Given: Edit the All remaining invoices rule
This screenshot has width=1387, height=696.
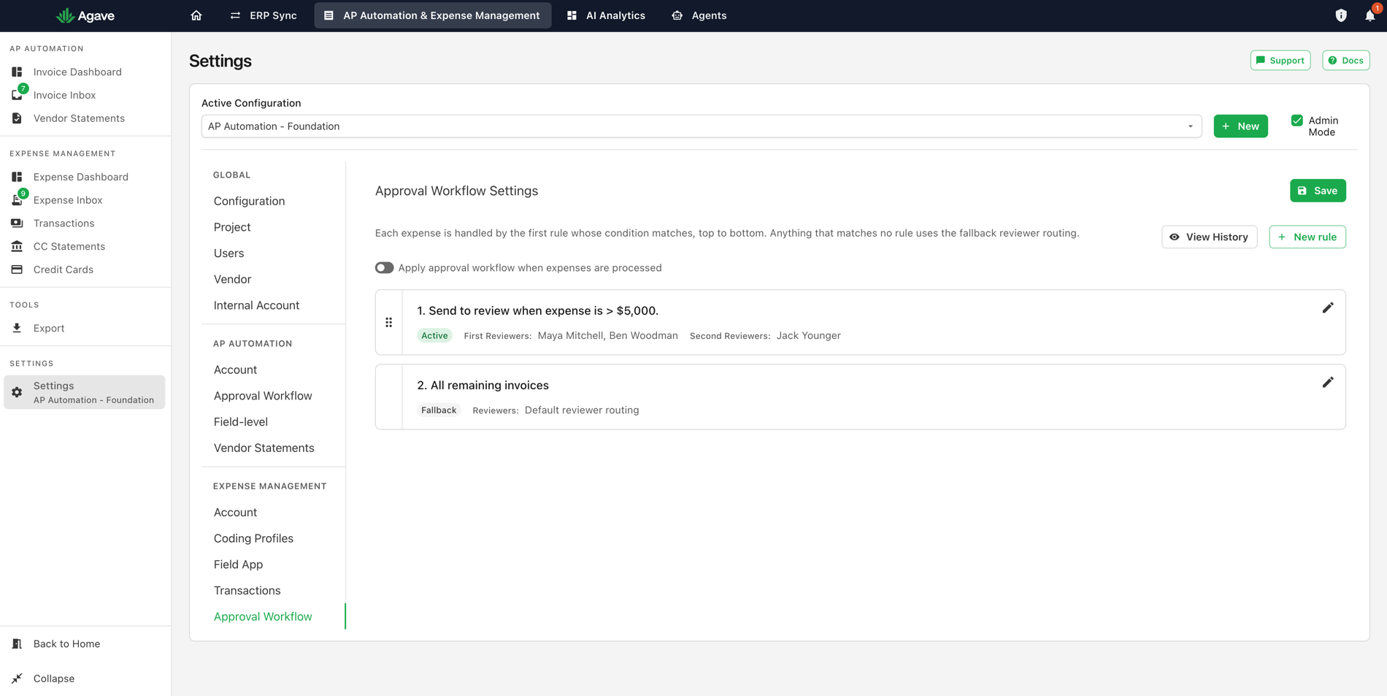Looking at the screenshot, I should point(1328,383).
